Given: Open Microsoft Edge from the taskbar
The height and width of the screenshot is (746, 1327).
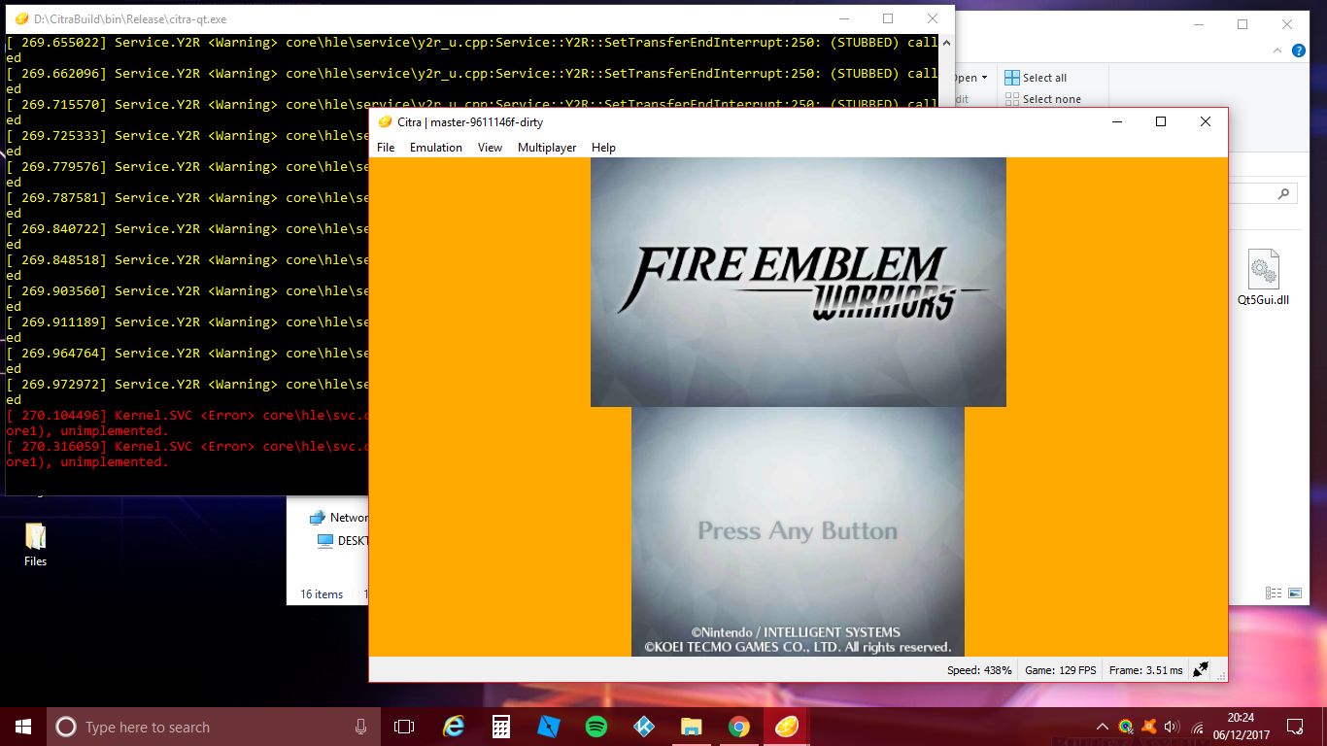Looking at the screenshot, I should point(453,727).
